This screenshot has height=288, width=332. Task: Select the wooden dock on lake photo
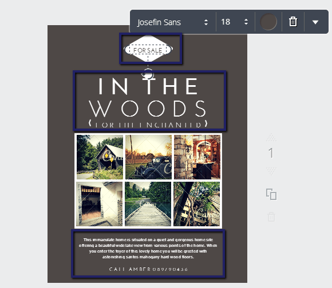[x=148, y=204]
